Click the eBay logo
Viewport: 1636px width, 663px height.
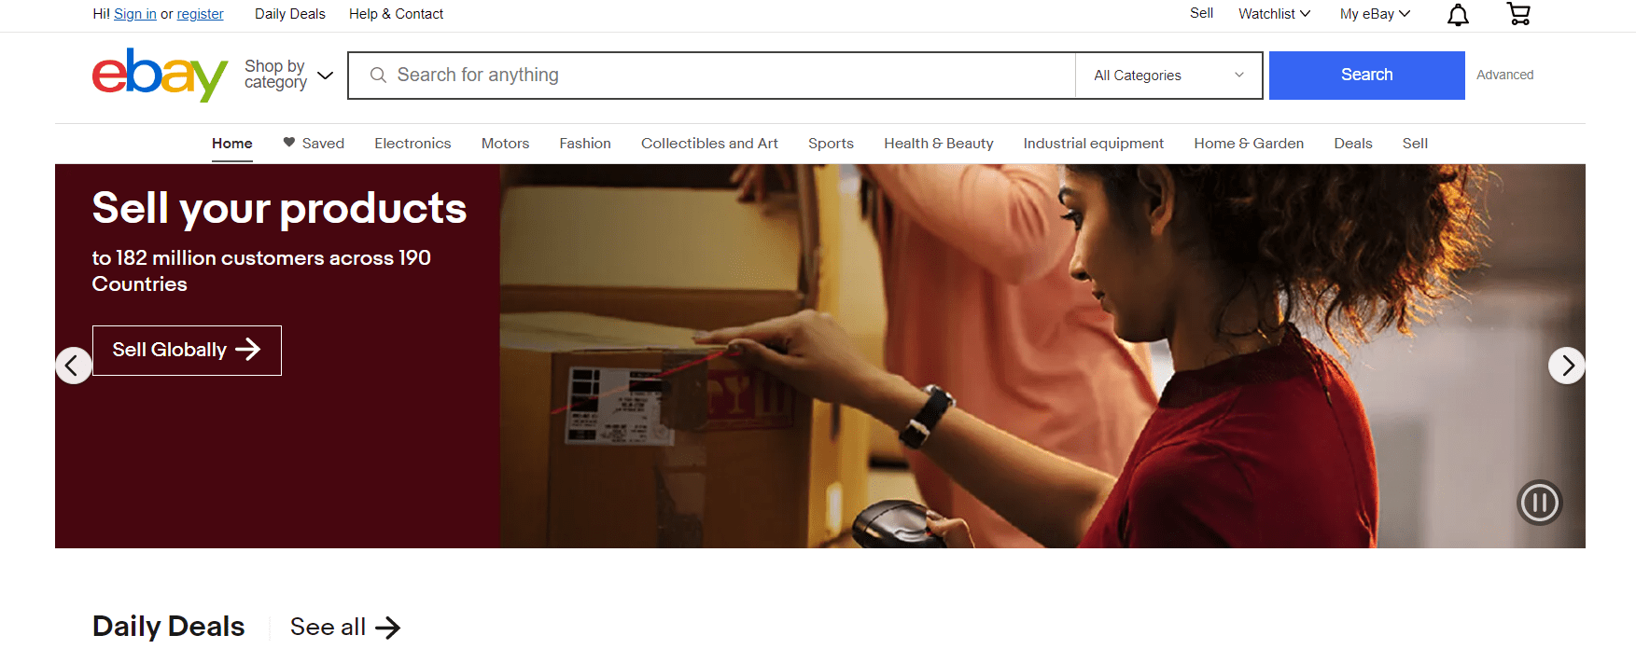(x=160, y=75)
